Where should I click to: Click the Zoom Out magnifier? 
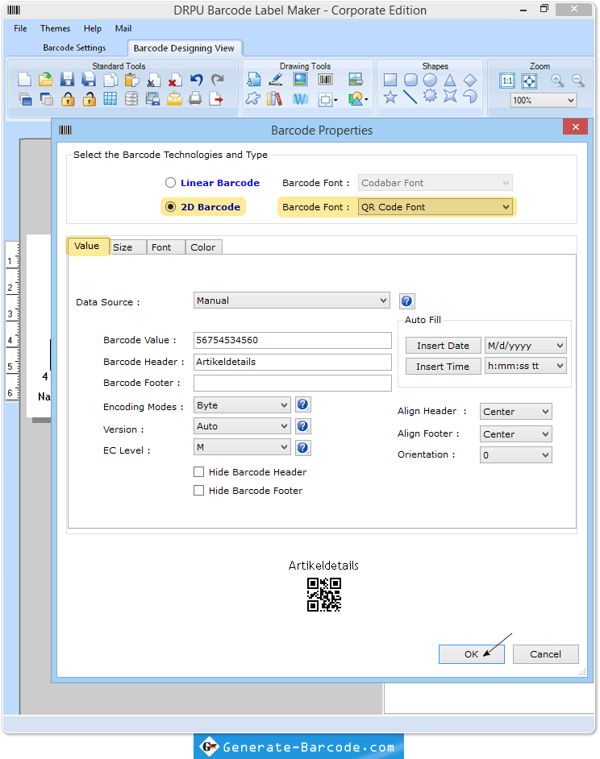click(577, 81)
